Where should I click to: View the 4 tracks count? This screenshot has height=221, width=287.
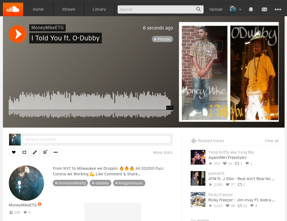pos(27,212)
